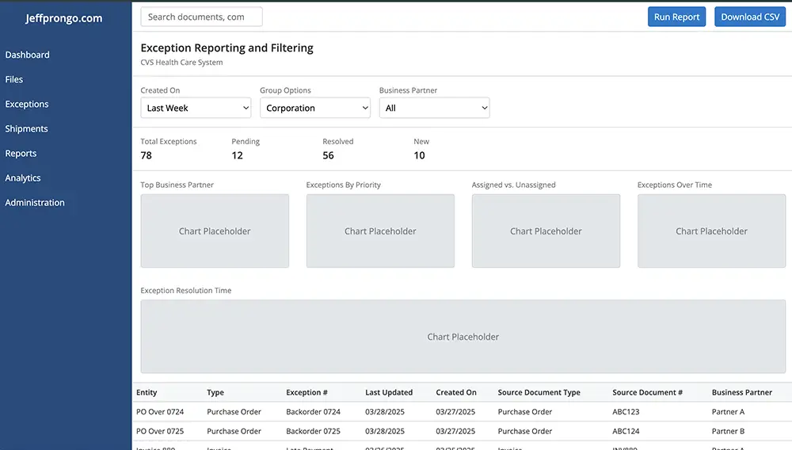Select the Exceptions By Priority chart
792x450 pixels.
380,231
